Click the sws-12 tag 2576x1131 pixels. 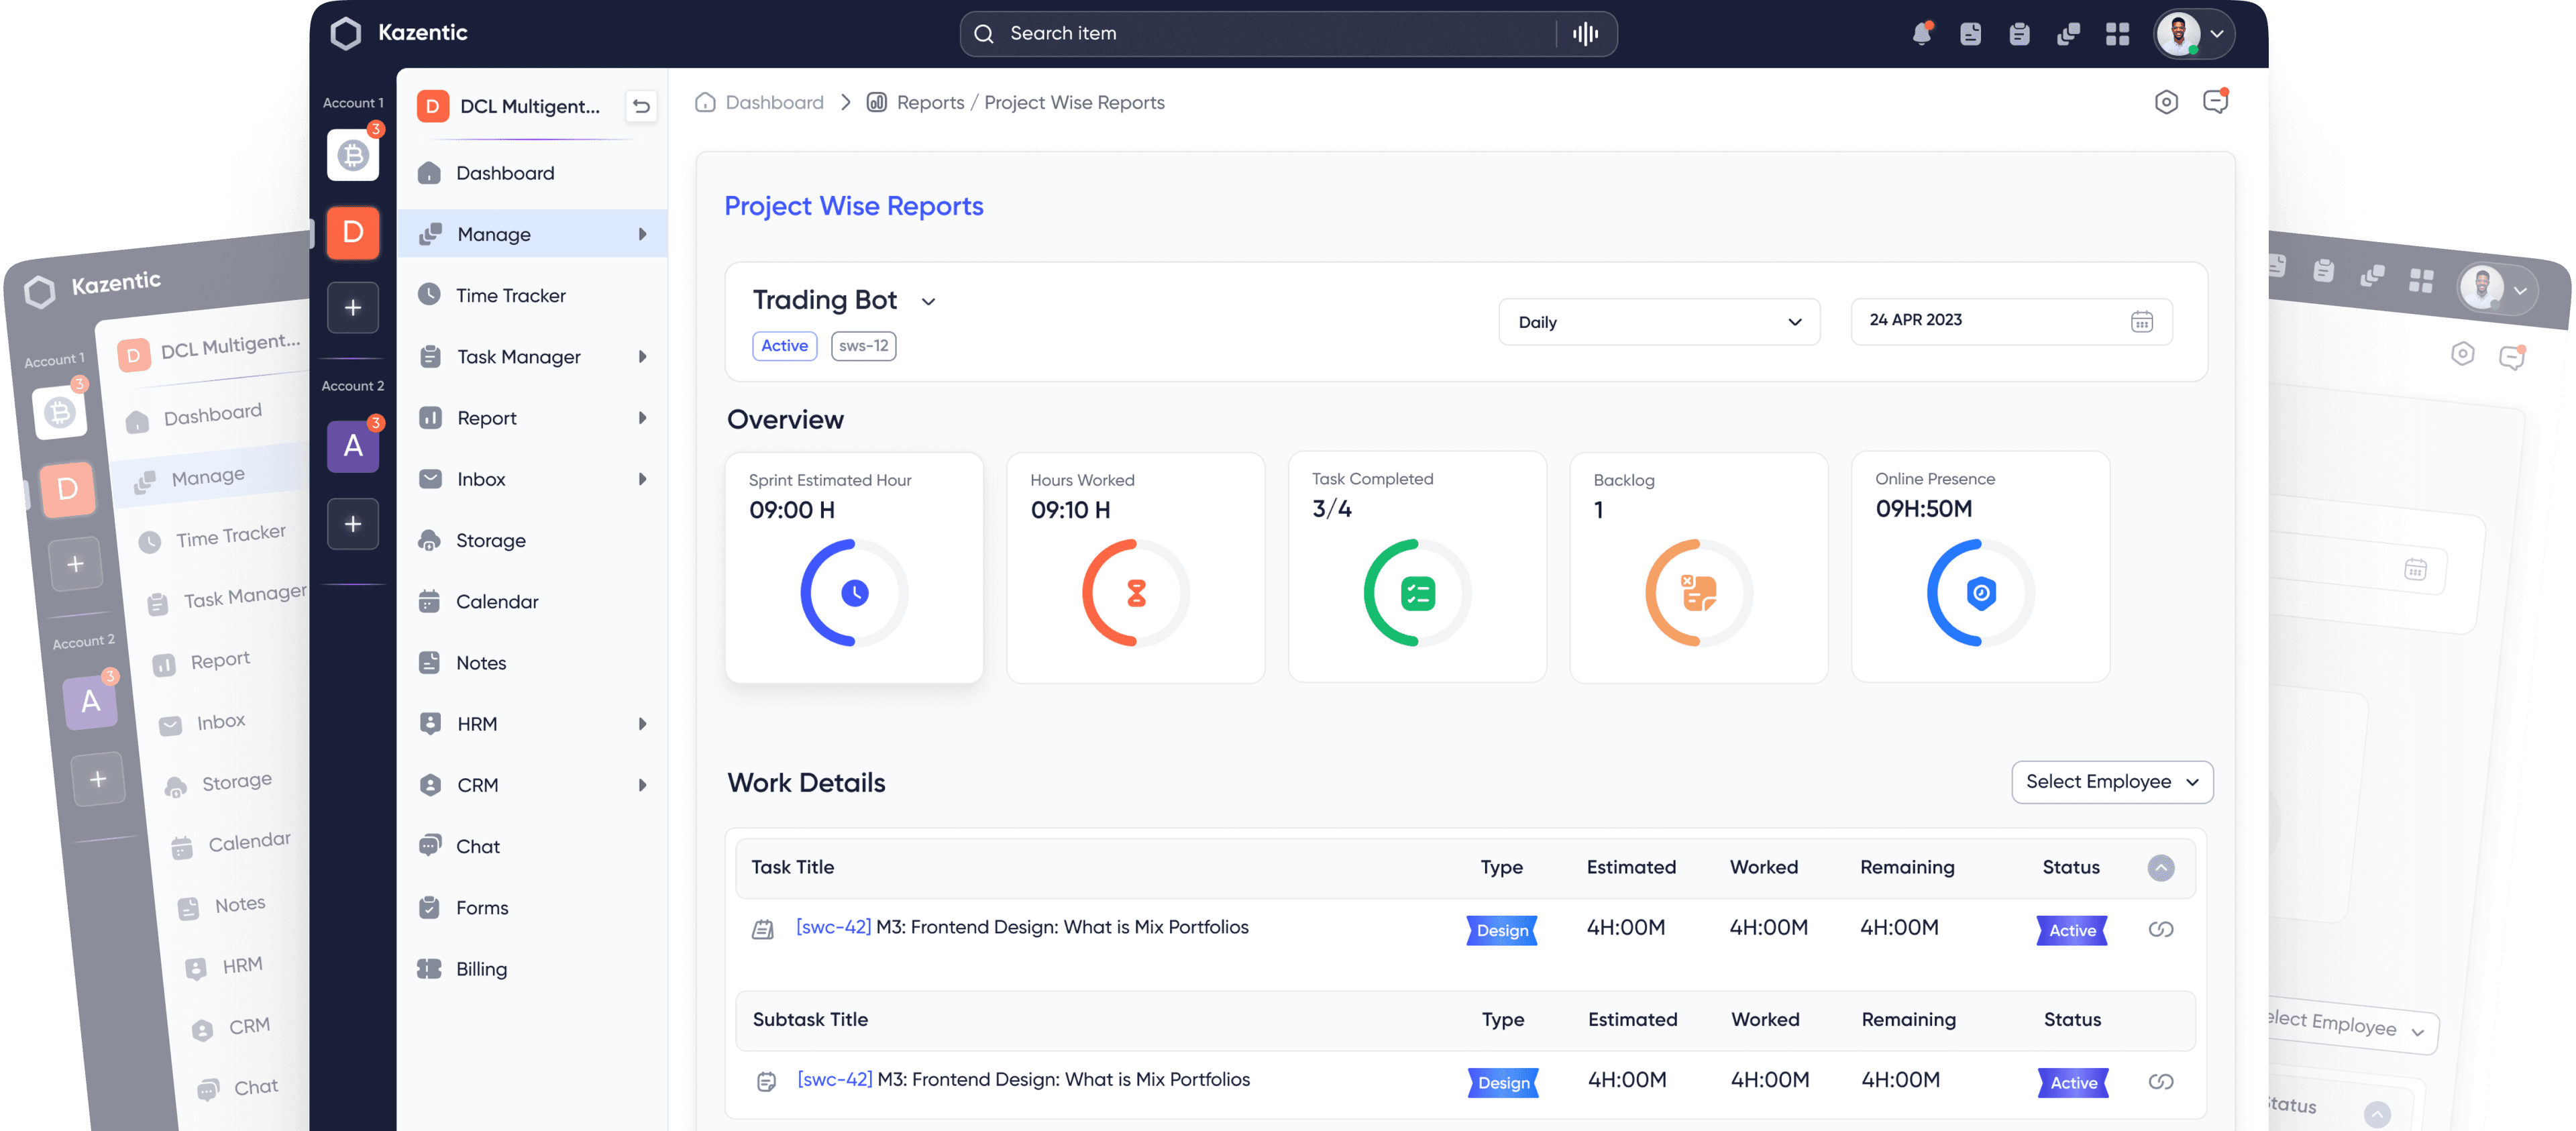(x=863, y=345)
